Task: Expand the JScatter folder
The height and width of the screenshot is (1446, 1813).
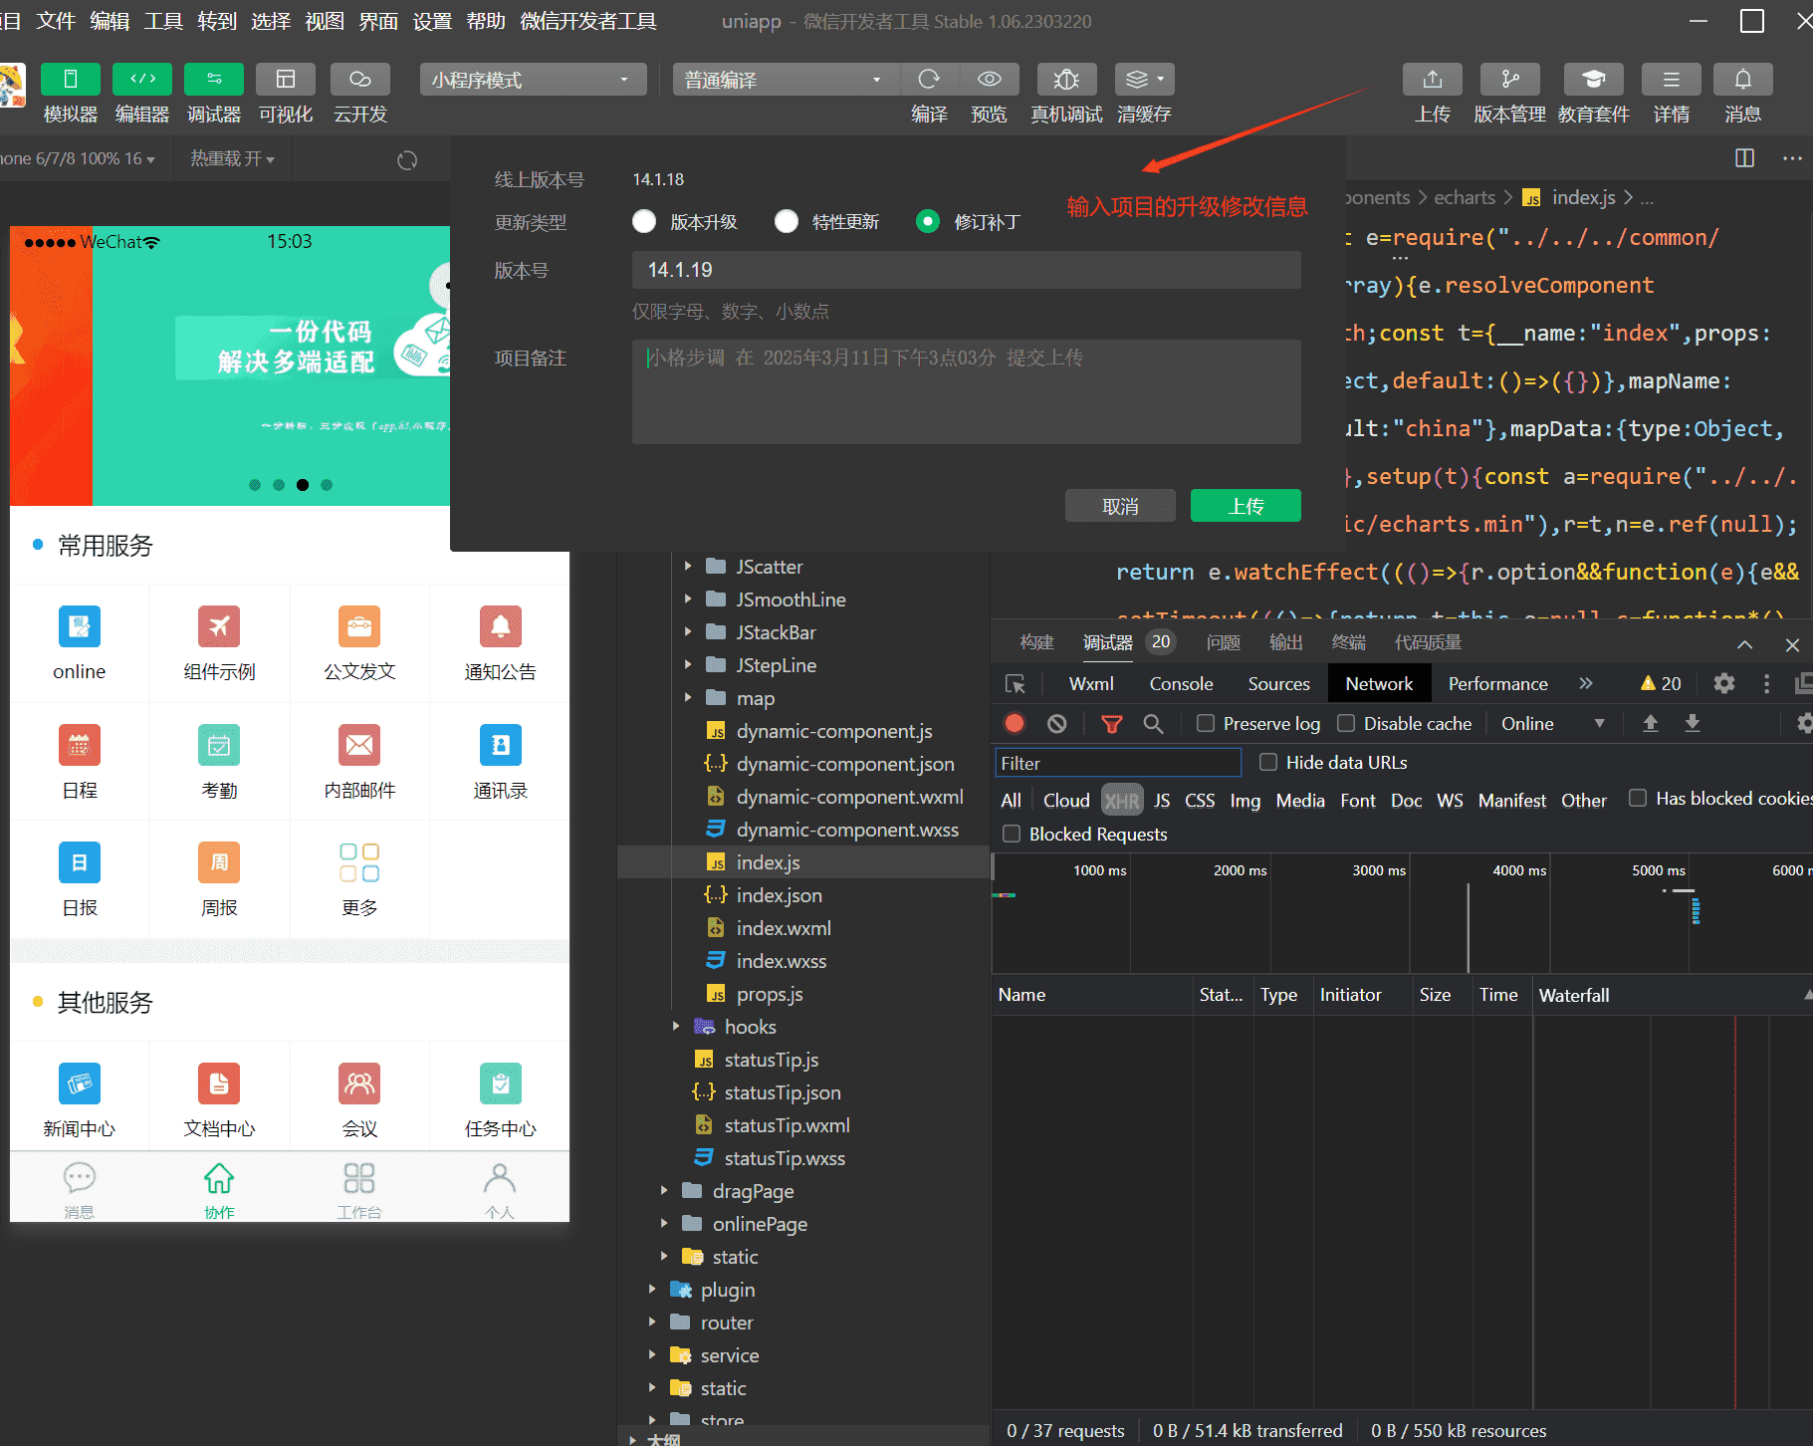Action: coord(688,566)
